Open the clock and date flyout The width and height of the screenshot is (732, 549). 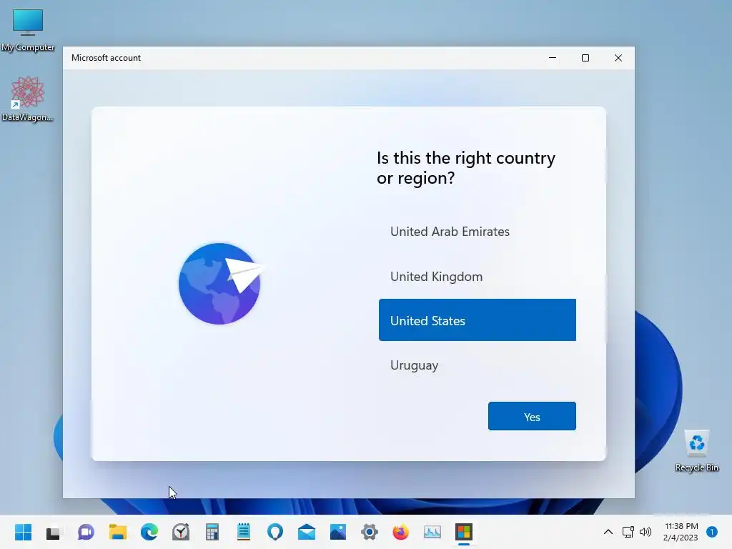coord(681,532)
